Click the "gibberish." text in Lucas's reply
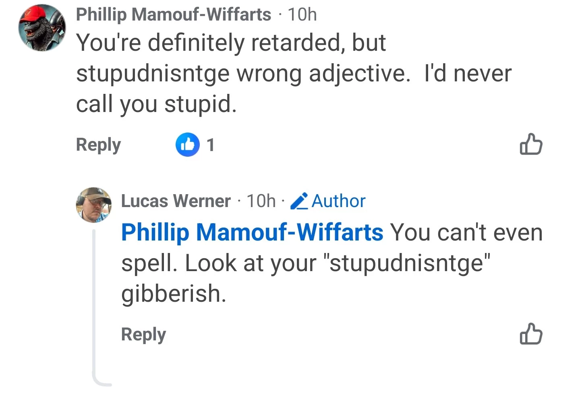 tap(174, 293)
